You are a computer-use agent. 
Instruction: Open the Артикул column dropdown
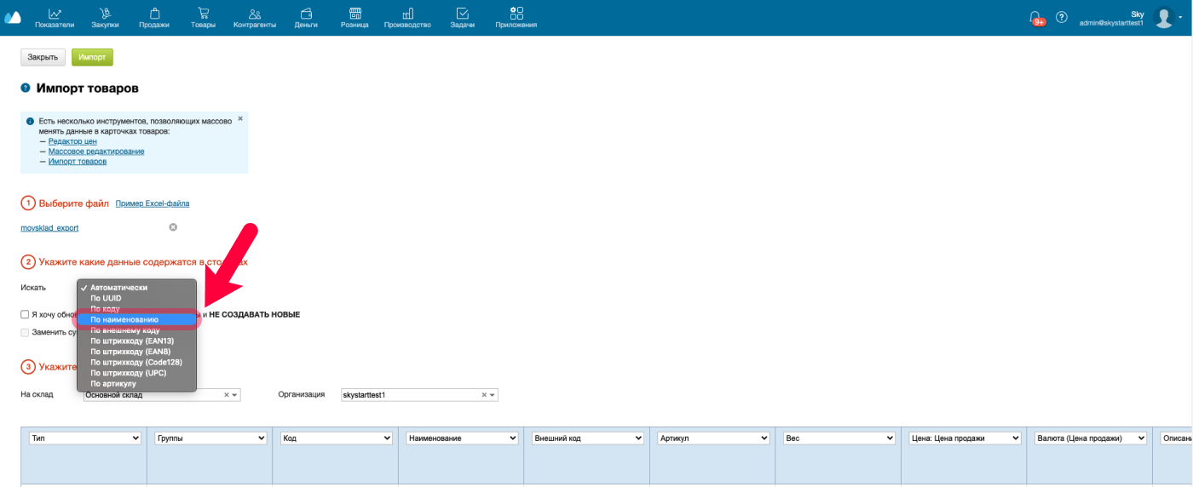tap(714, 438)
